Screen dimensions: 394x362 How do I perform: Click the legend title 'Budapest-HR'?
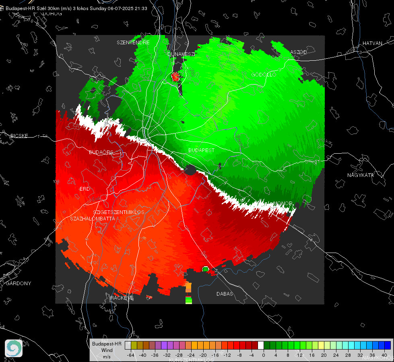[107, 343]
